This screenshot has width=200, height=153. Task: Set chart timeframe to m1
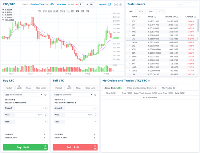(x=40, y=11)
